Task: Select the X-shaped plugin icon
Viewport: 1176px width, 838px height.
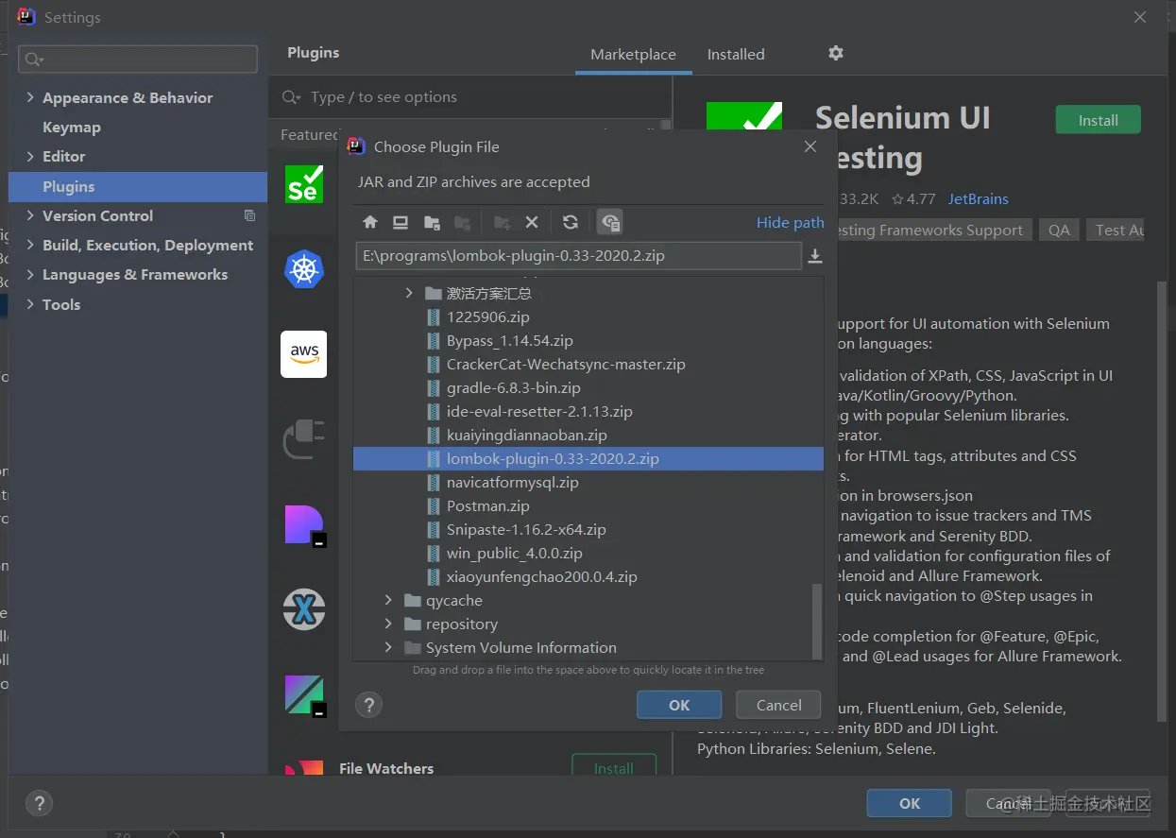Action: [x=304, y=609]
